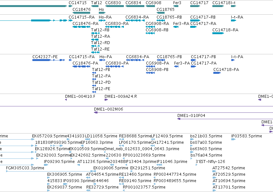Viewport: 273px width, 192px height.
Task: Open the CG14715-RA transcript label
Action: pyautogui.click(x=82, y=17)
